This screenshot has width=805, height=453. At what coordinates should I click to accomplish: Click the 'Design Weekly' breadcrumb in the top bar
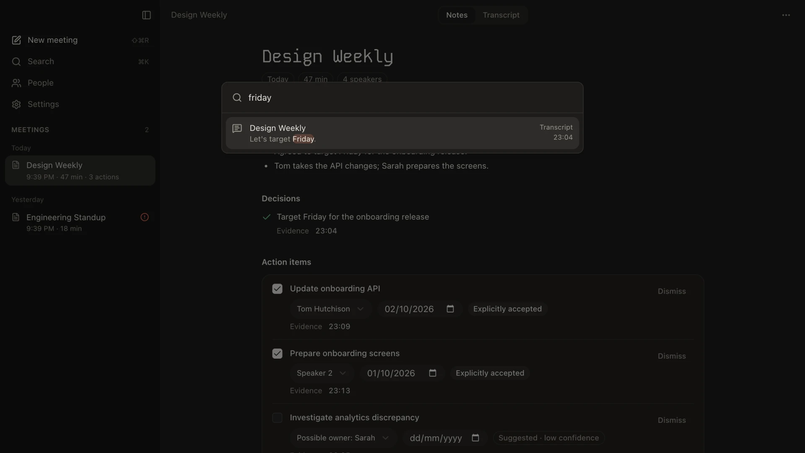[x=199, y=15]
